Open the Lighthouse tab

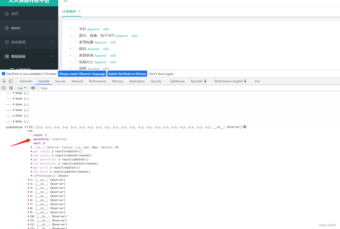coord(177,81)
